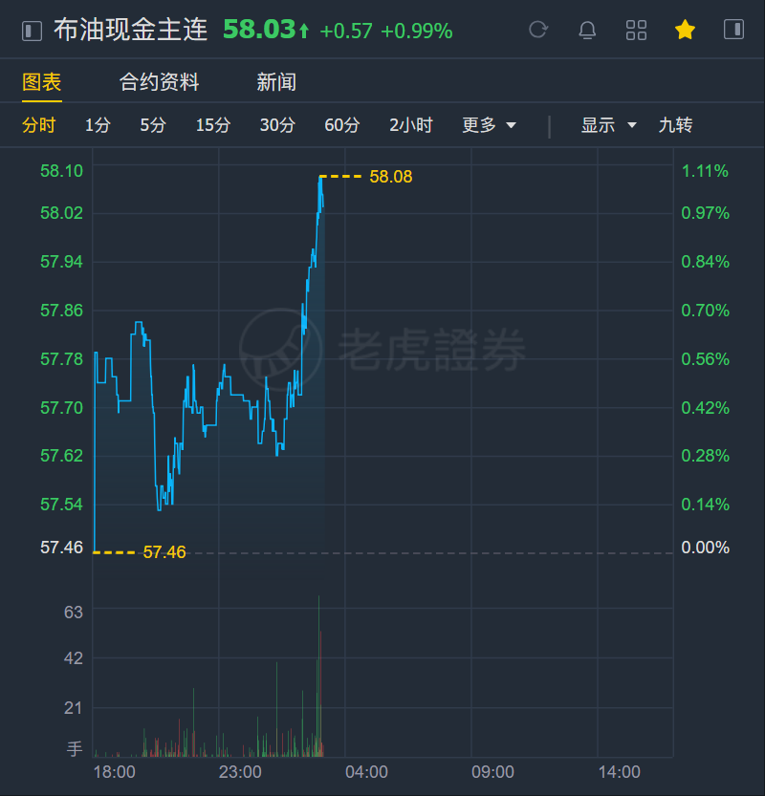This screenshot has width=765, height=796.
Task: Click the 58.08 high price marker
Action: click(390, 177)
